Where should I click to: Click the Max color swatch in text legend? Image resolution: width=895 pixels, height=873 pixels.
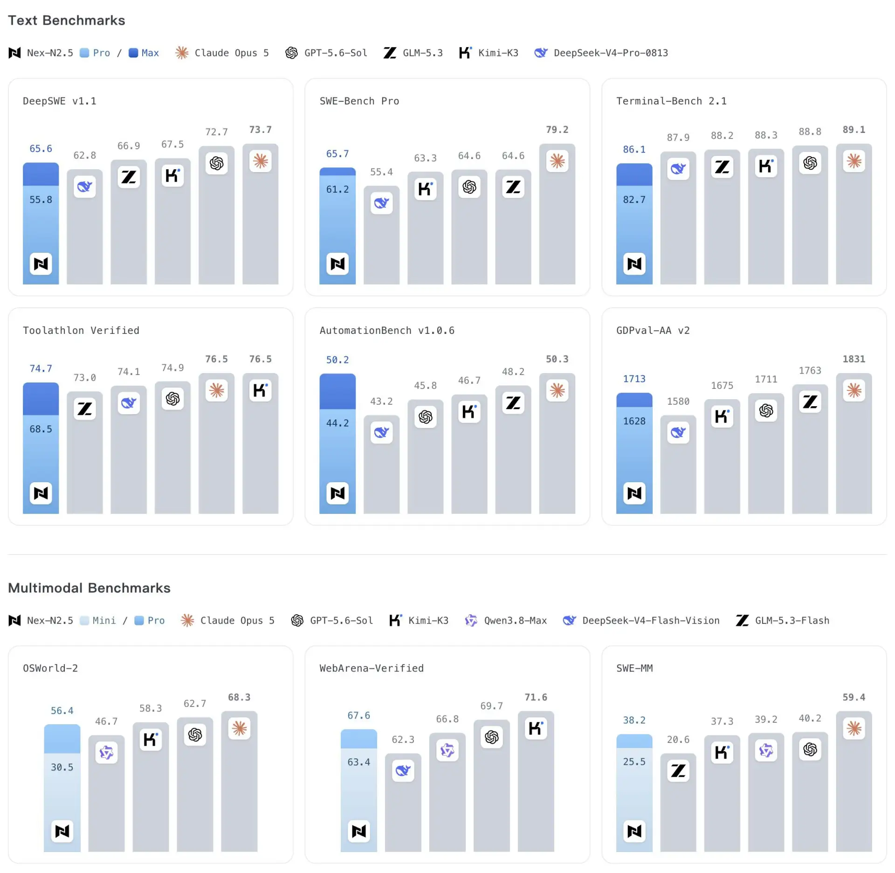click(x=133, y=53)
